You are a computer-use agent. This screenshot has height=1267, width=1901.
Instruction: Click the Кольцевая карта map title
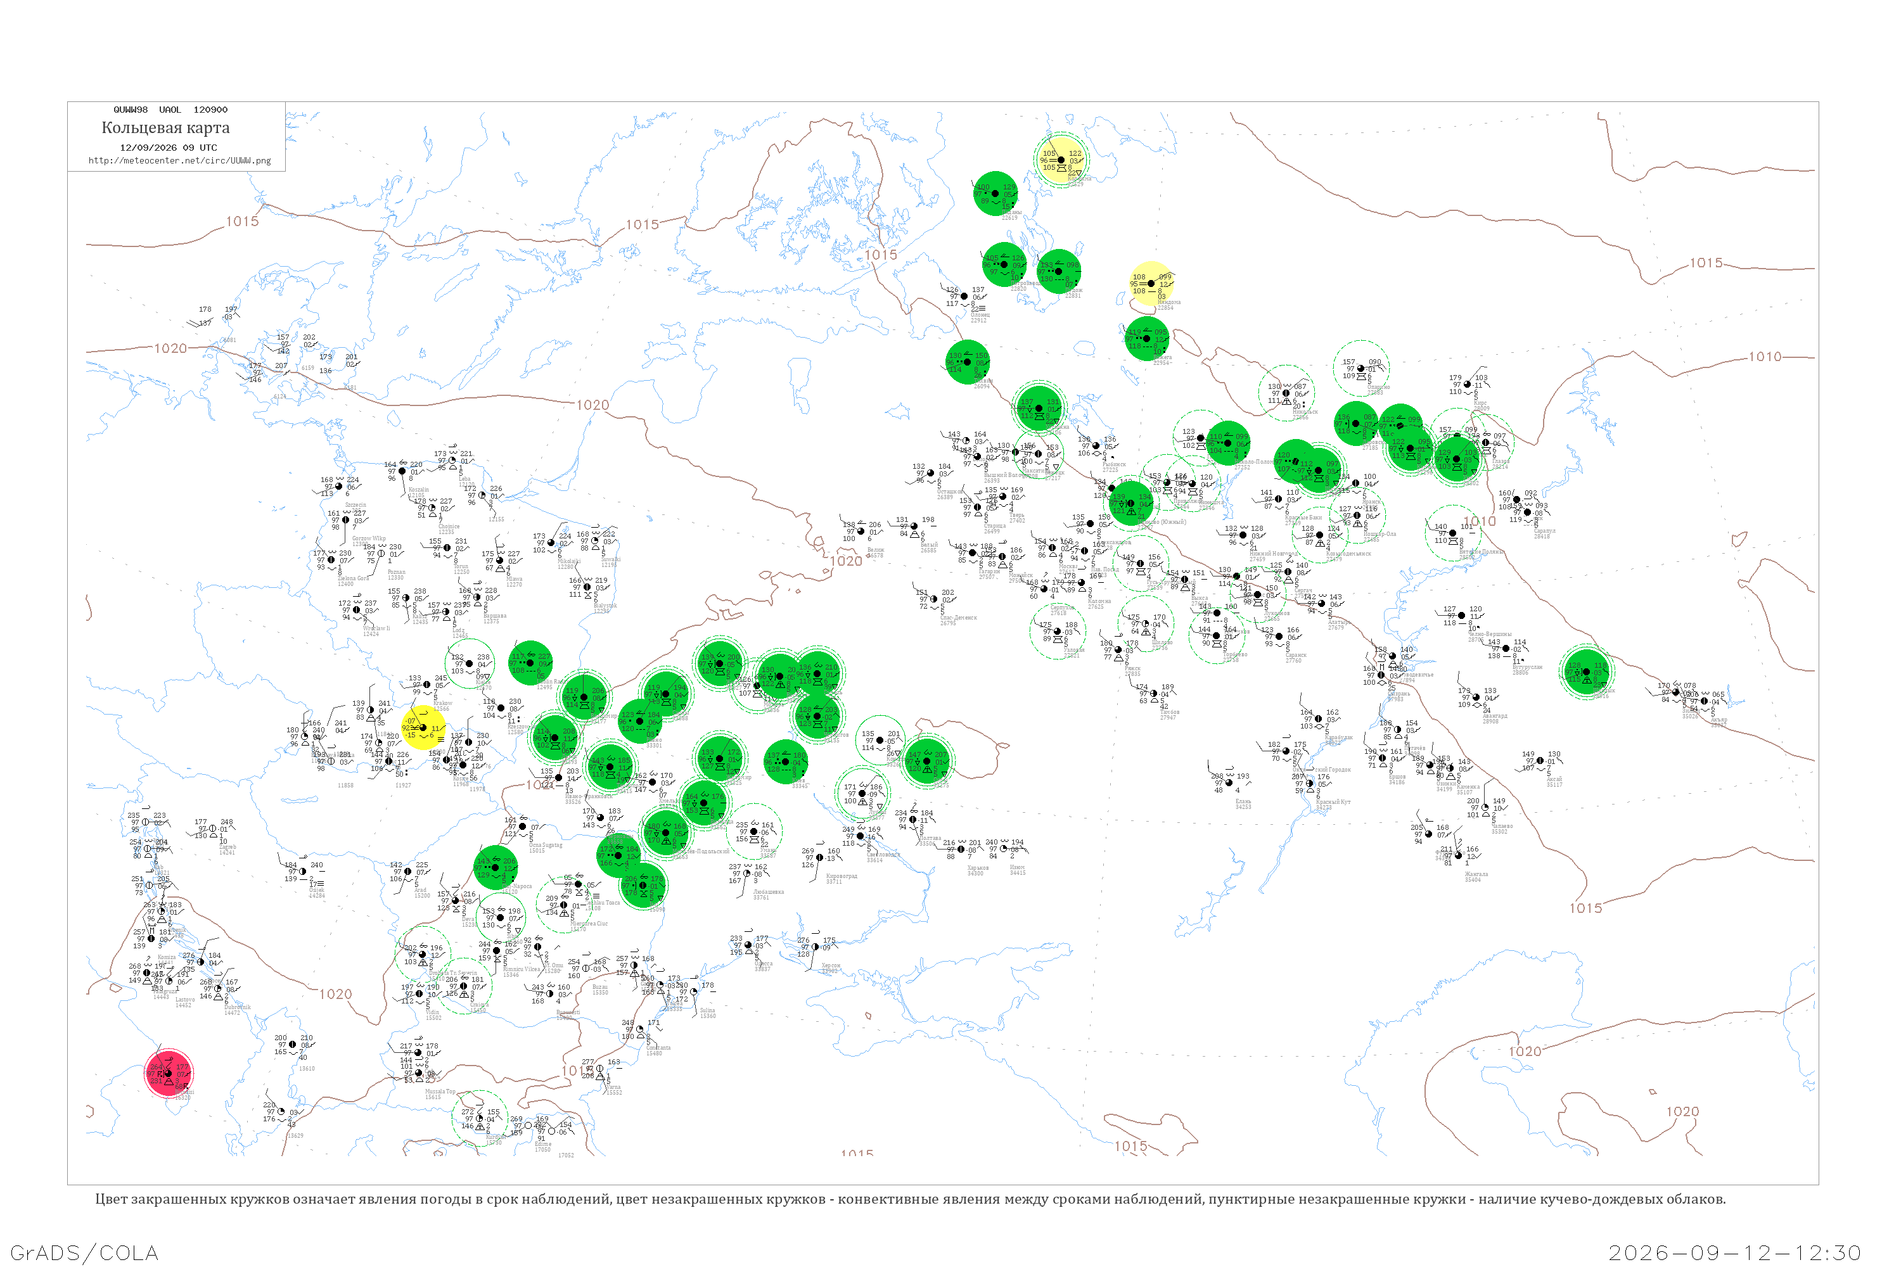[x=165, y=128]
